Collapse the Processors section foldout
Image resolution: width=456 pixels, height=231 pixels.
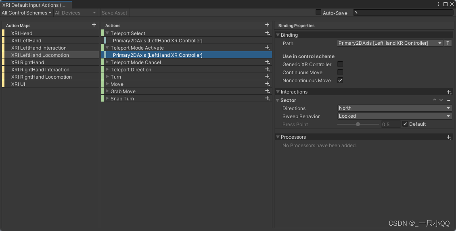click(x=278, y=137)
